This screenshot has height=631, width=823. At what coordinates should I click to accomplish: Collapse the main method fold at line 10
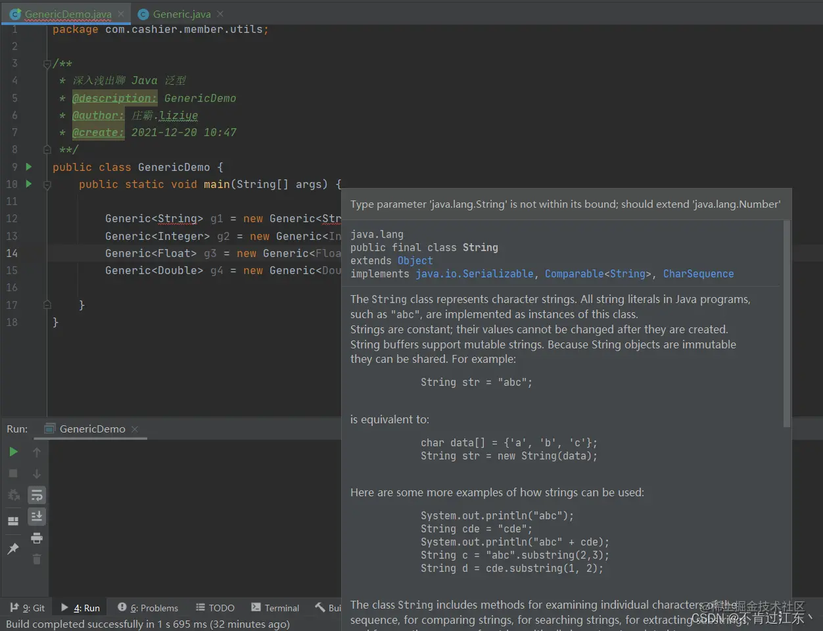[x=47, y=185]
